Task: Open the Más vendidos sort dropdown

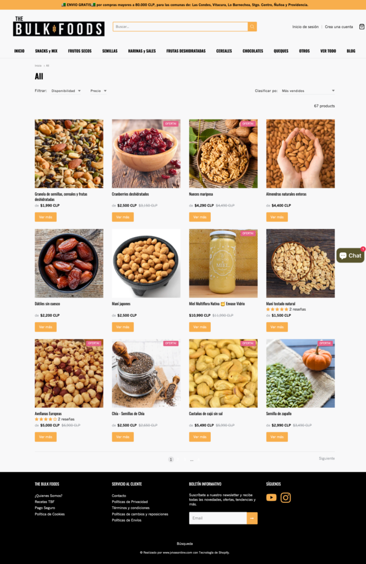Action: [x=308, y=91]
